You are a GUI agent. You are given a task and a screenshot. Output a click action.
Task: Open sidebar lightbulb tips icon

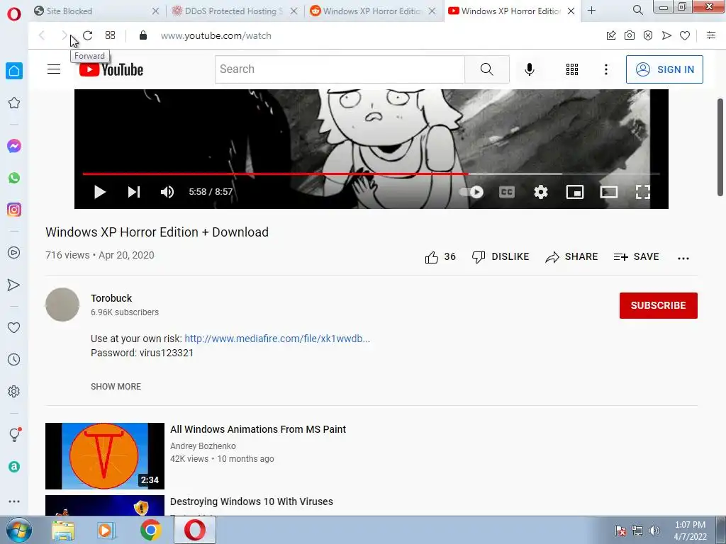14,434
